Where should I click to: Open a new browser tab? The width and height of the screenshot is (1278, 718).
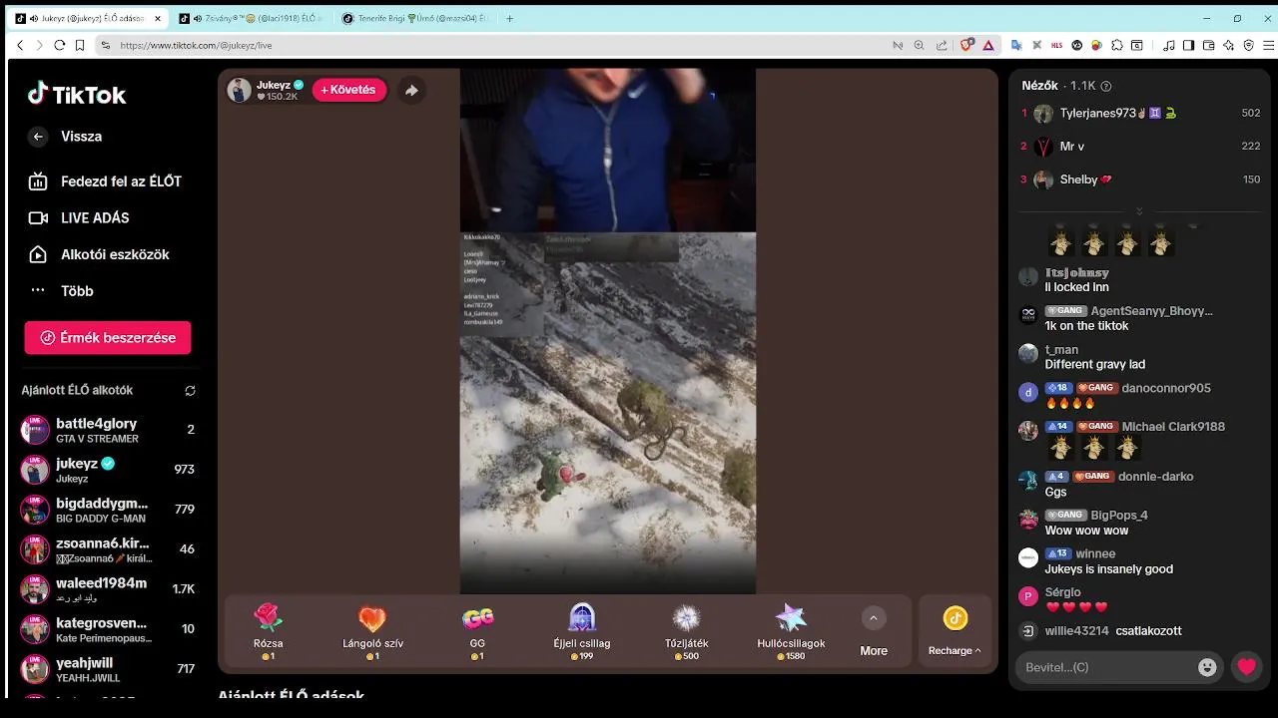click(509, 18)
